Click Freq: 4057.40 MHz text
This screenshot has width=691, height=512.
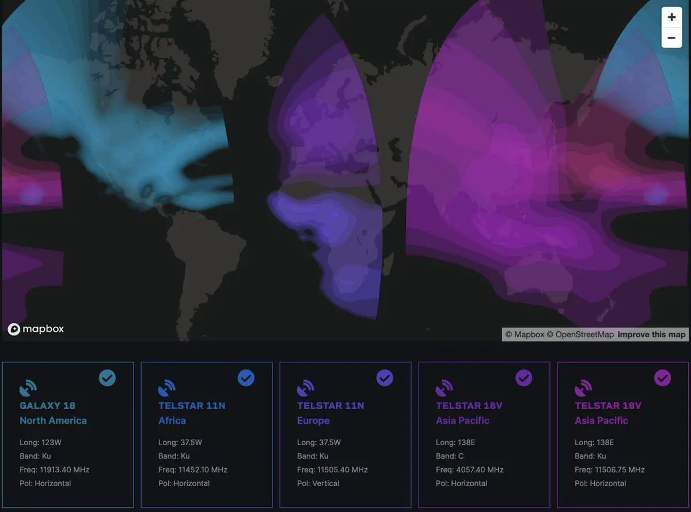469,469
